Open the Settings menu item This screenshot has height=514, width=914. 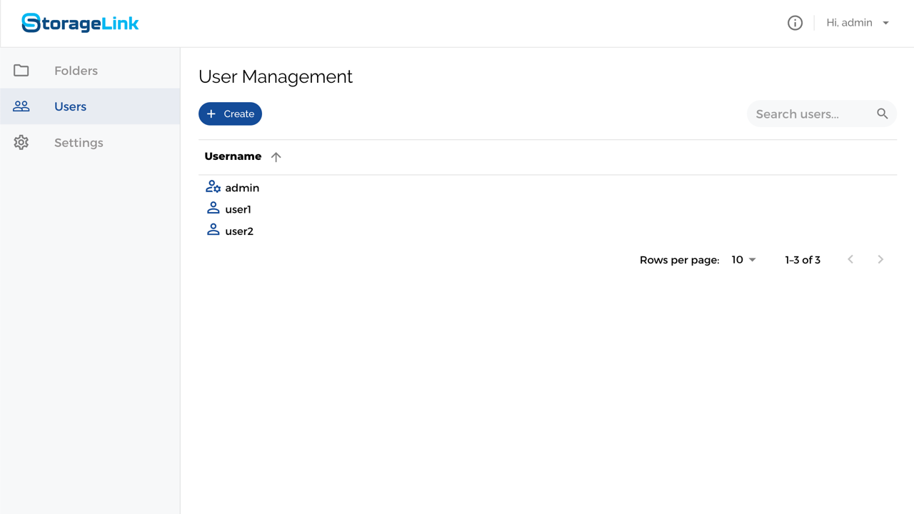click(x=90, y=143)
